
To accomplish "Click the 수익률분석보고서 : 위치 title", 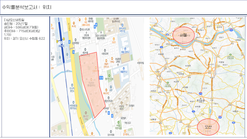I will pos(27,7).
